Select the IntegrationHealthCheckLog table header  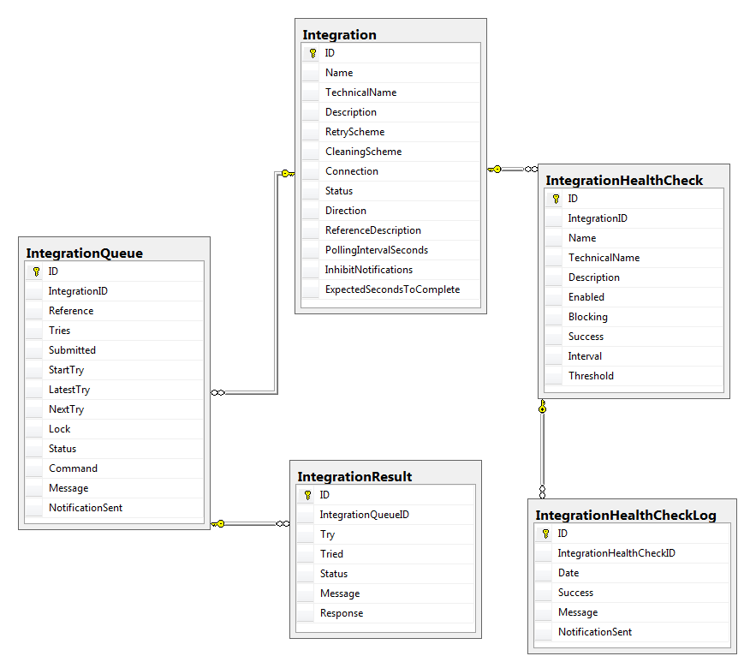[x=626, y=516]
